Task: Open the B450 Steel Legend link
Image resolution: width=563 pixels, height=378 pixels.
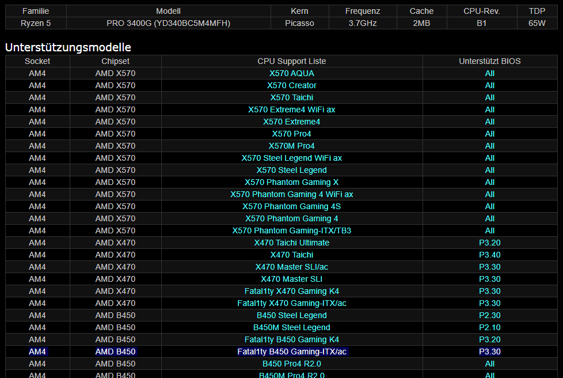Action: 291,315
